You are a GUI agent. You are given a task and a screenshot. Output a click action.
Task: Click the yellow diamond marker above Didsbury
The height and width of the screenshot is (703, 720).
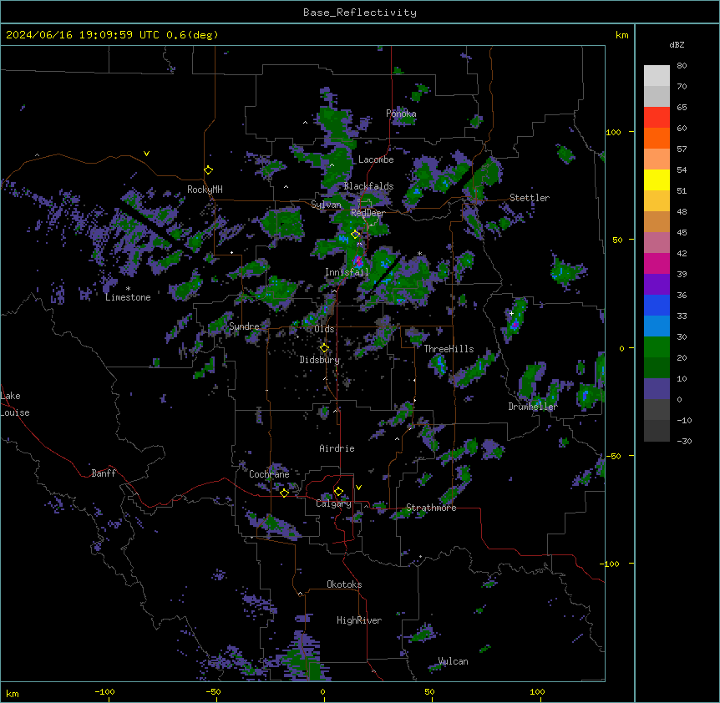[x=324, y=348]
